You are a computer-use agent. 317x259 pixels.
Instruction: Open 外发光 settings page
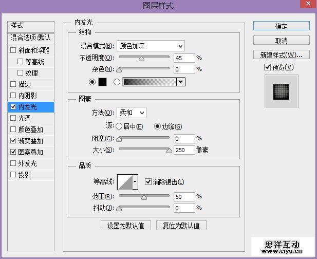tap(28, 163)
